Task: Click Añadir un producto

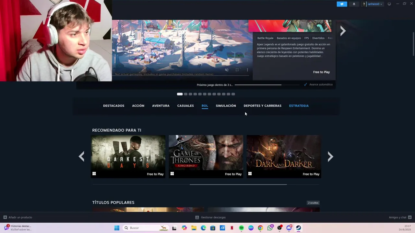Action: tap(18, 217)
